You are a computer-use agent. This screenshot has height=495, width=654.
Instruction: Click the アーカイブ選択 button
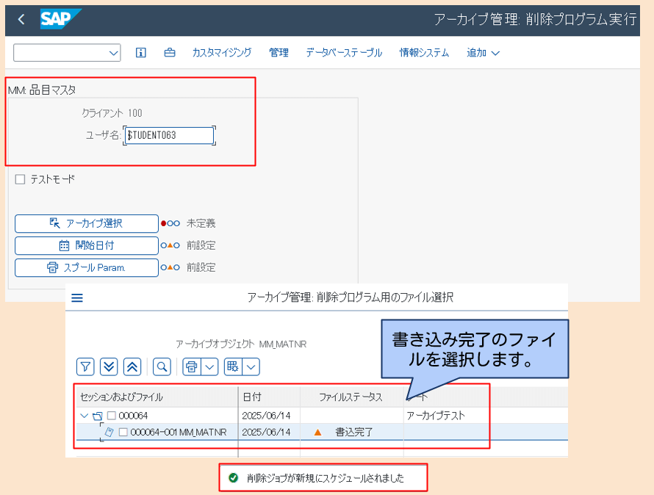pyautogui.click(x=86, y=223)
